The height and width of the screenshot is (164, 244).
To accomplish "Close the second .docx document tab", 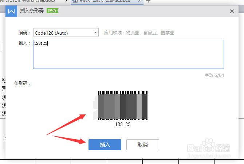I will pos(140,1).
